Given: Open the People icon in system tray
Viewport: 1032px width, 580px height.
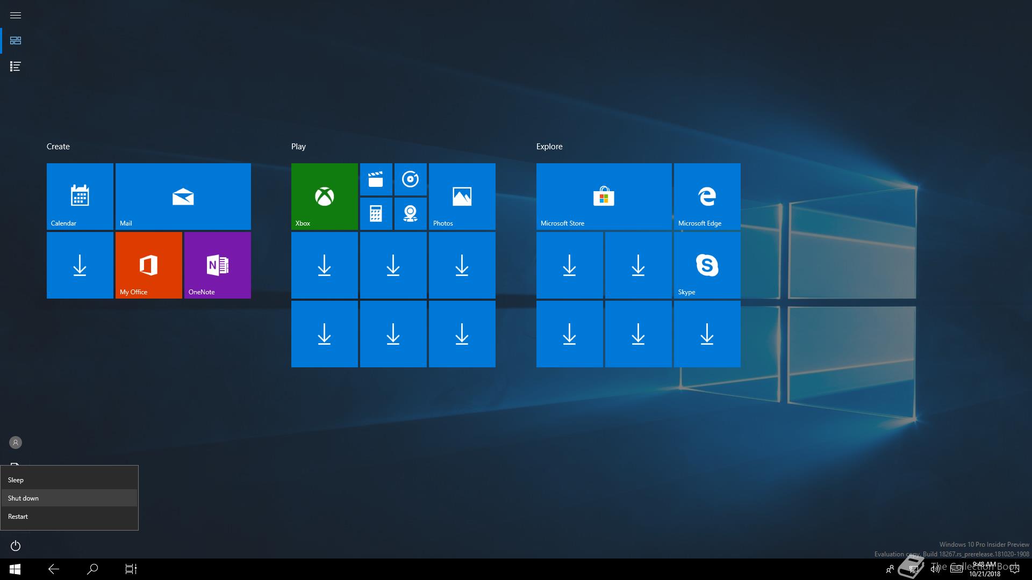Looking at the screenshot, I should point(890,569).
